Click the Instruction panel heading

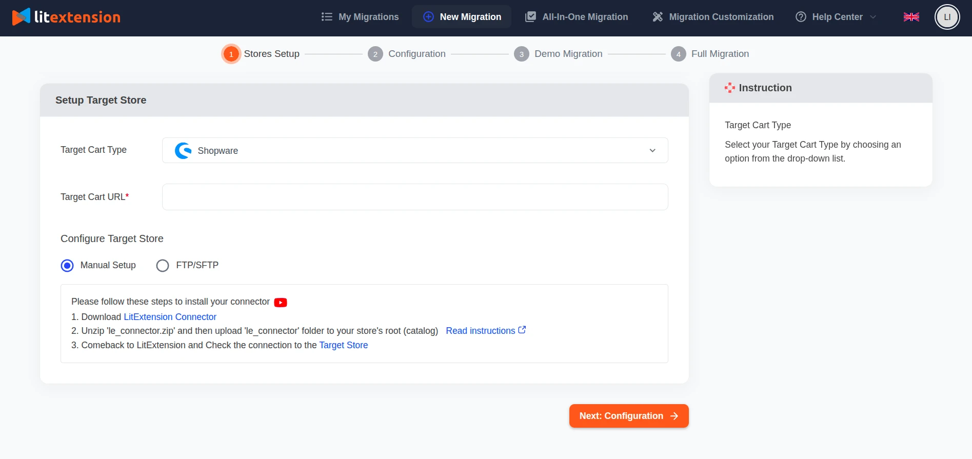click(x=765, y=88)
